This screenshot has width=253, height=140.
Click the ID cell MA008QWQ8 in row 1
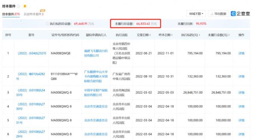(61, 53)
